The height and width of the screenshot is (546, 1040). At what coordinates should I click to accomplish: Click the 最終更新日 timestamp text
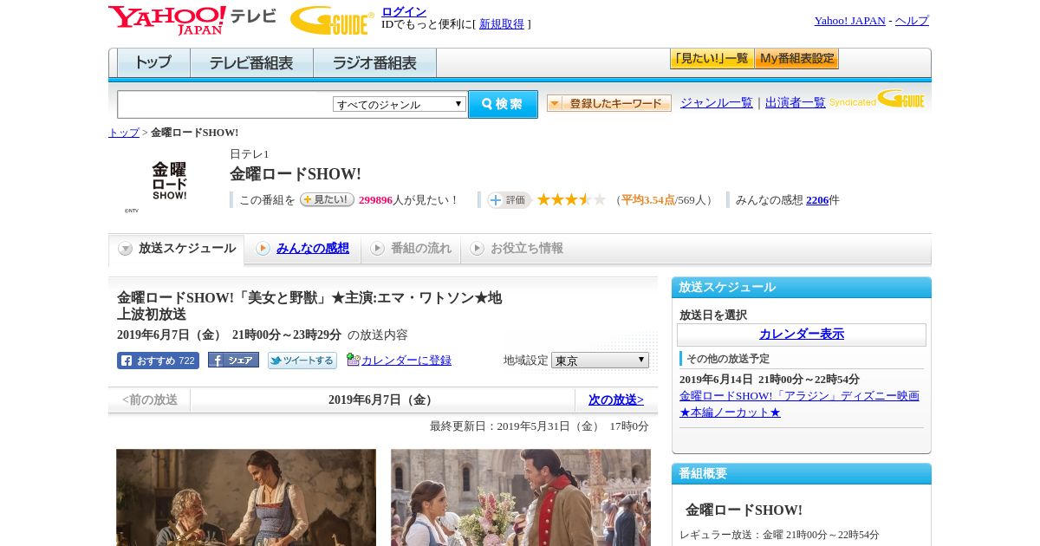pyautogui.click(x=539, y=426)
